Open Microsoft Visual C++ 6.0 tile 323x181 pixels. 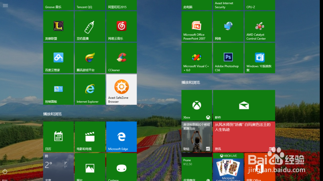click(197, 58)
